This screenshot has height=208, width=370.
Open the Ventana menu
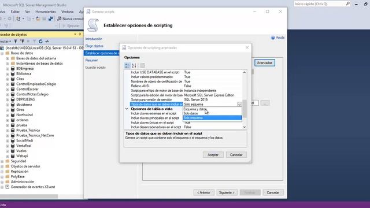[67, 12]
